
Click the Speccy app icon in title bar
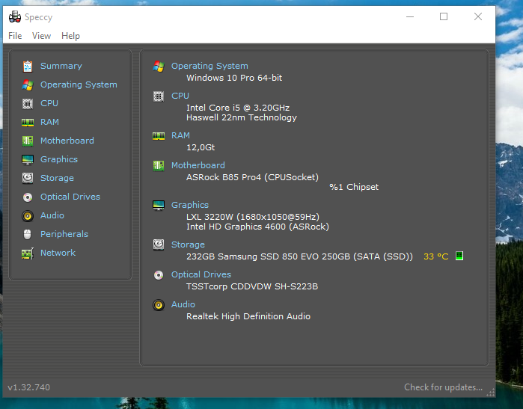(x=15, y=16)
